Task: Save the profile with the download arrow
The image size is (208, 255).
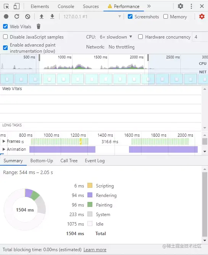Action: (52, 16)
